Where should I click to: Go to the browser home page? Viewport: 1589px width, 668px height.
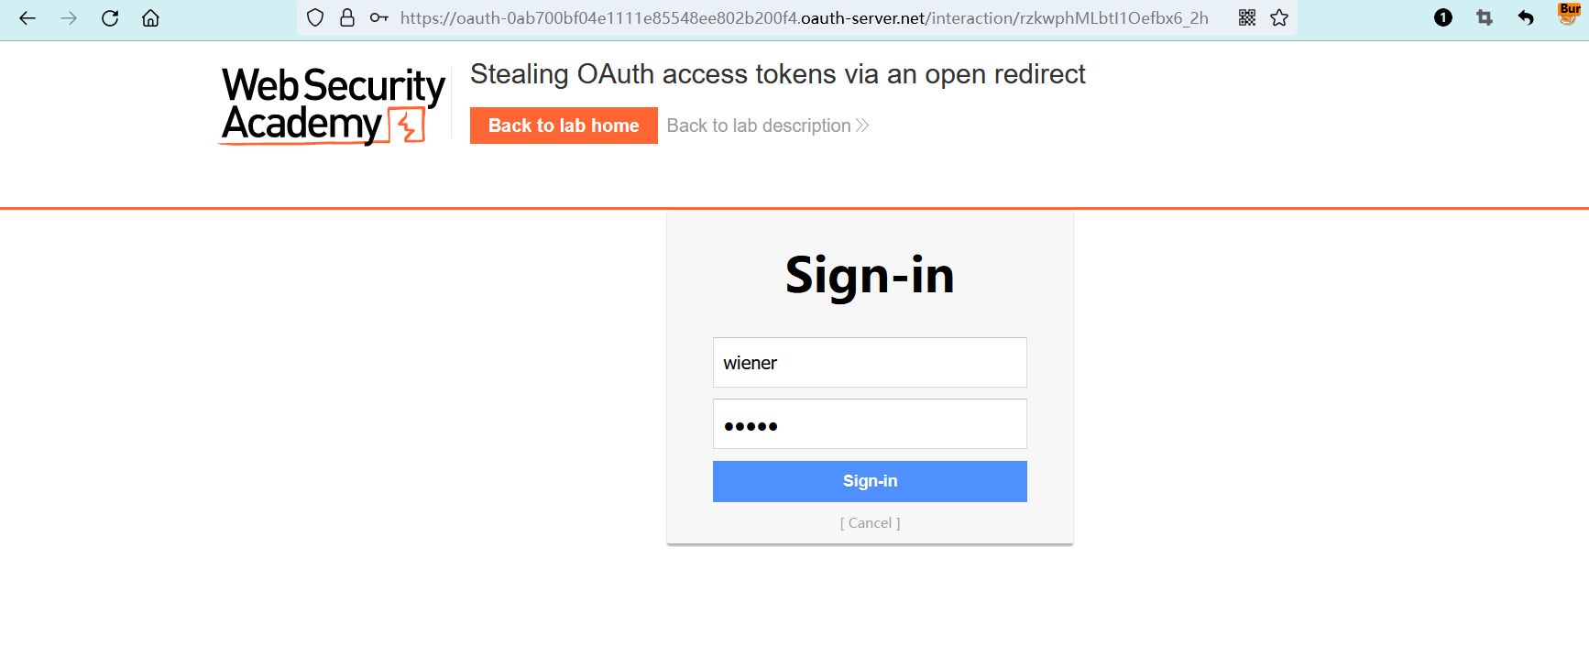[150, 18]
